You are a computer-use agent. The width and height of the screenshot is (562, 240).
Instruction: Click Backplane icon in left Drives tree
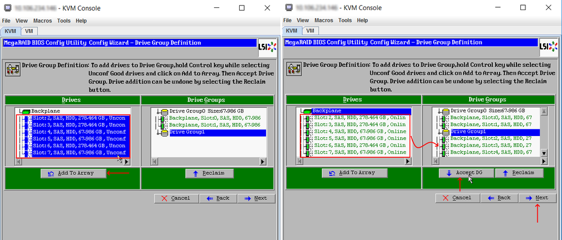26,112
